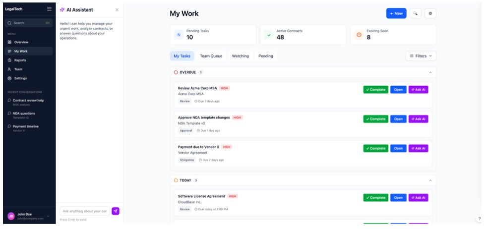Go to Team in the sidebar
Image resolution: width=486 pixels, height=229 pixels.
pos(29,69)
